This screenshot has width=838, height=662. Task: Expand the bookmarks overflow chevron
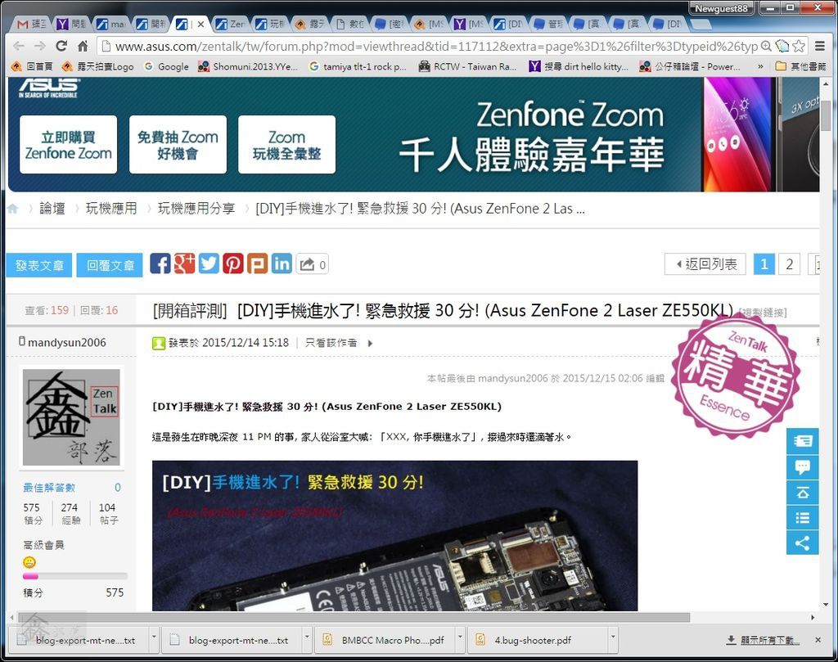click(760, 67)
